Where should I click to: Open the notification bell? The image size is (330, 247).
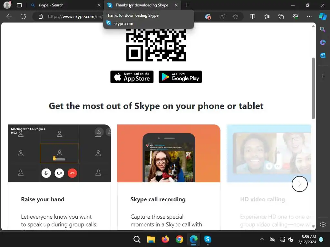[x=321, y=239]
